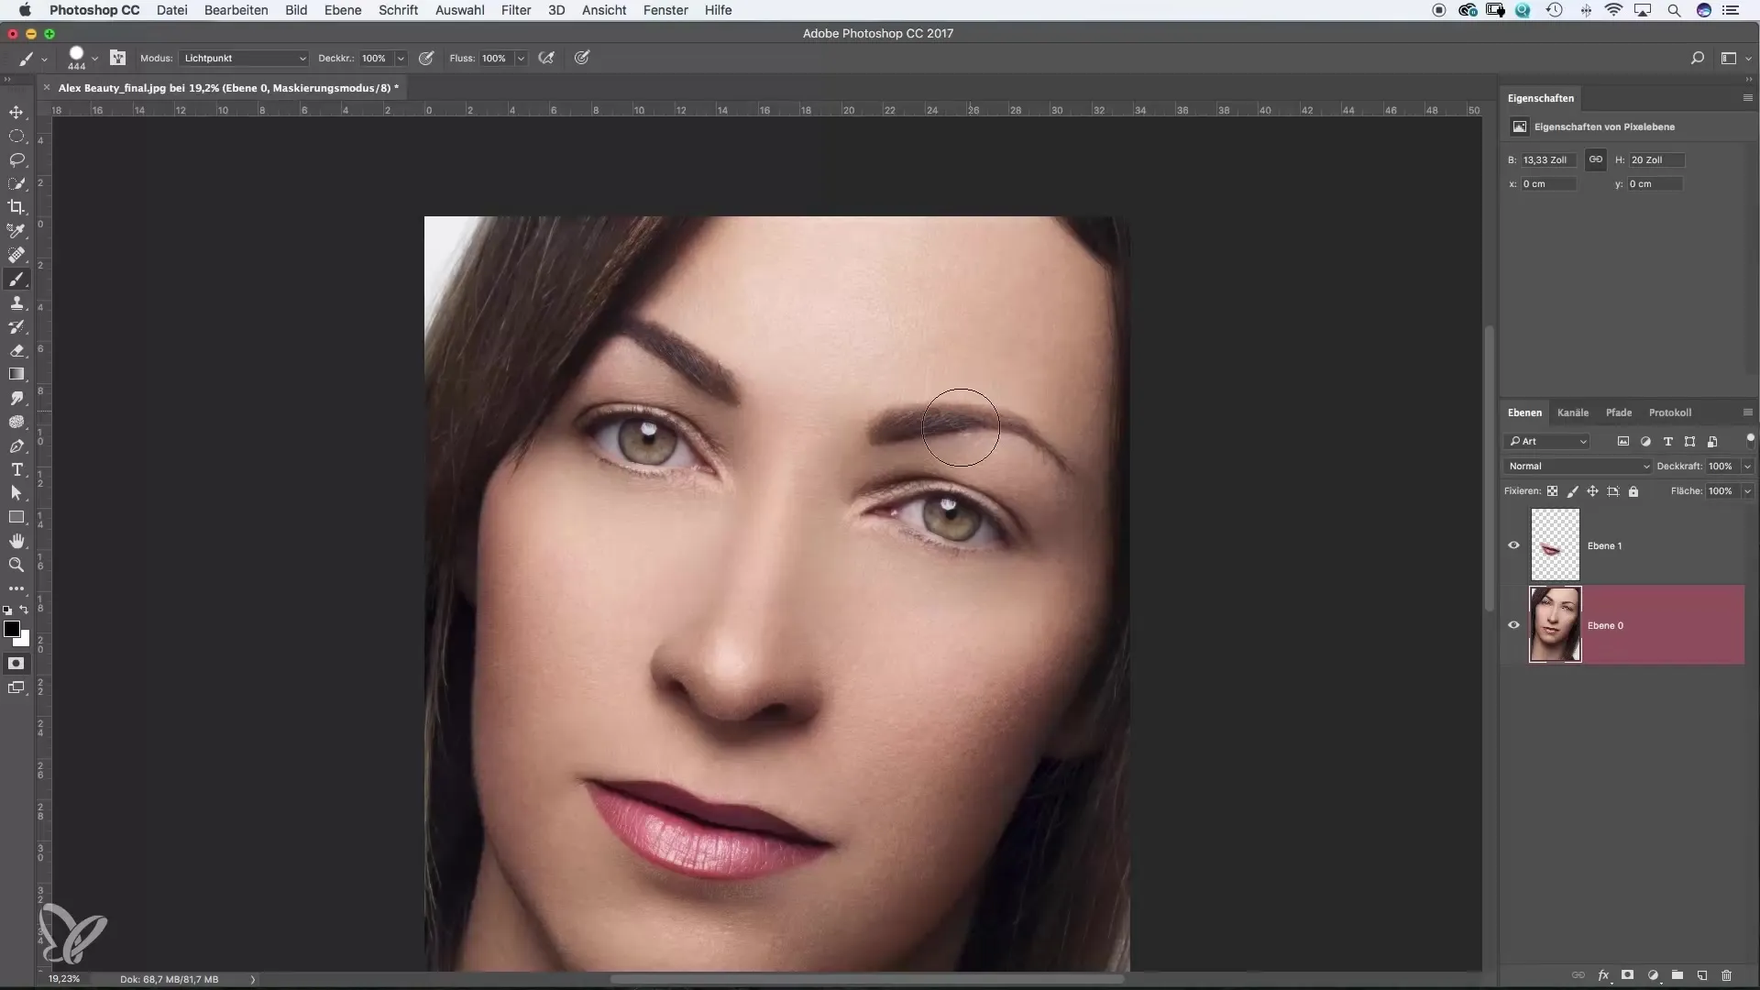The image size is (1760, 990).
Task: Toggle the width-height link constraint
Action: [x=1596, y=159]
